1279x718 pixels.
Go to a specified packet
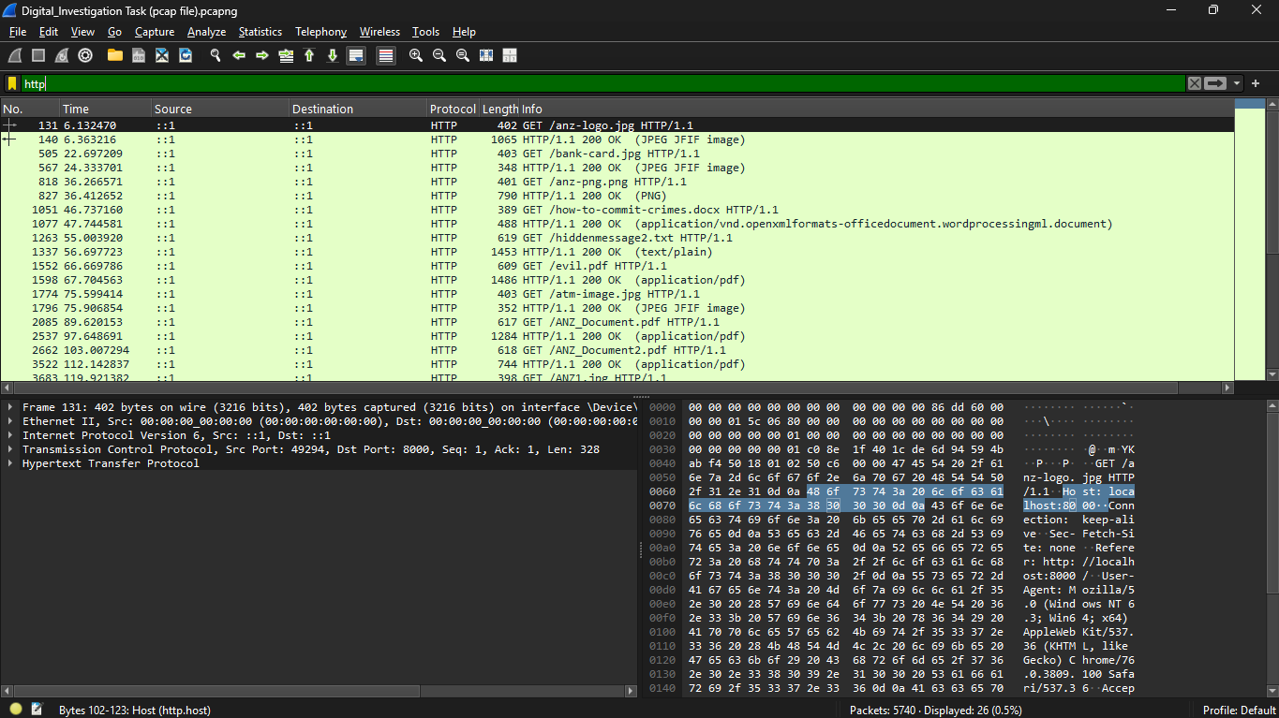click(x=286, y=56)
